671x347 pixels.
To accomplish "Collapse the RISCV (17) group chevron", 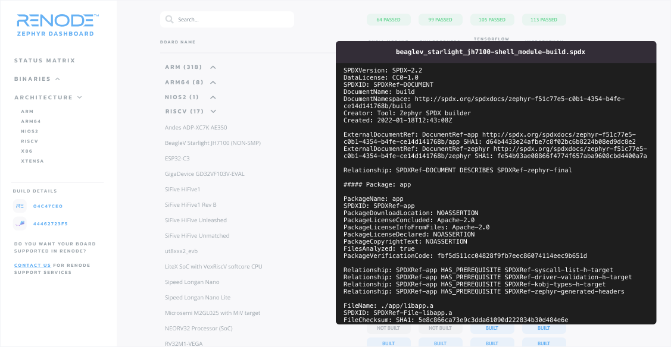I will (213, 111).
